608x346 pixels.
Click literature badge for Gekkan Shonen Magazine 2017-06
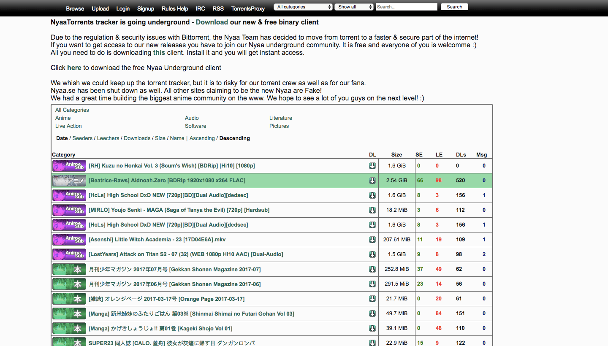point(69,284)
